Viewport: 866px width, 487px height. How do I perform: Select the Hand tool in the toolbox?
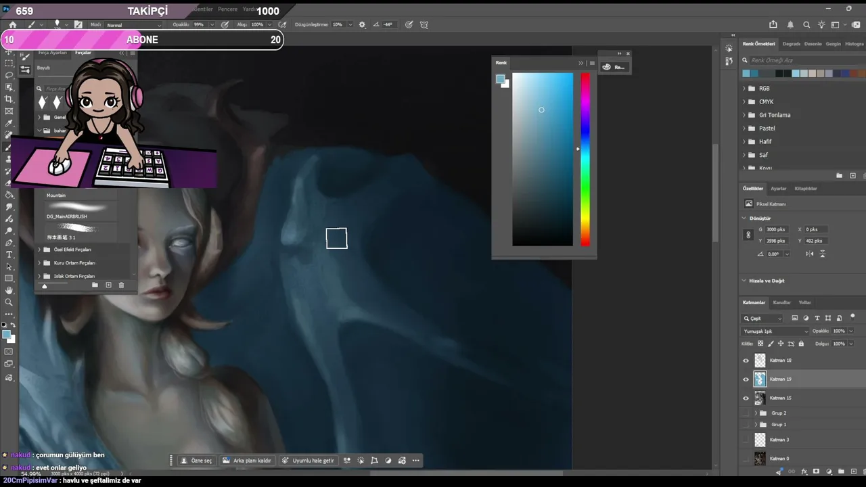coord(9,290)
